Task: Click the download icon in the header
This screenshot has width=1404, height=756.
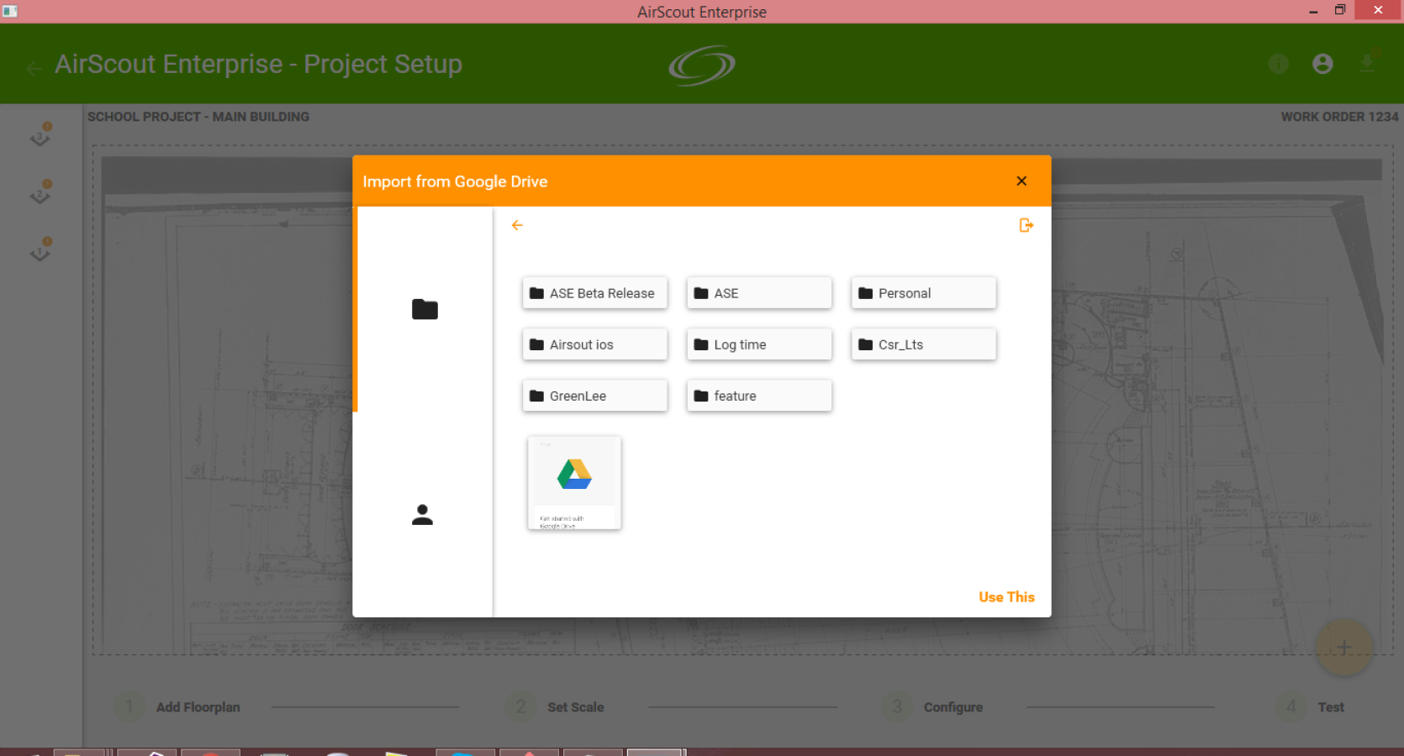Action: 1367,63
